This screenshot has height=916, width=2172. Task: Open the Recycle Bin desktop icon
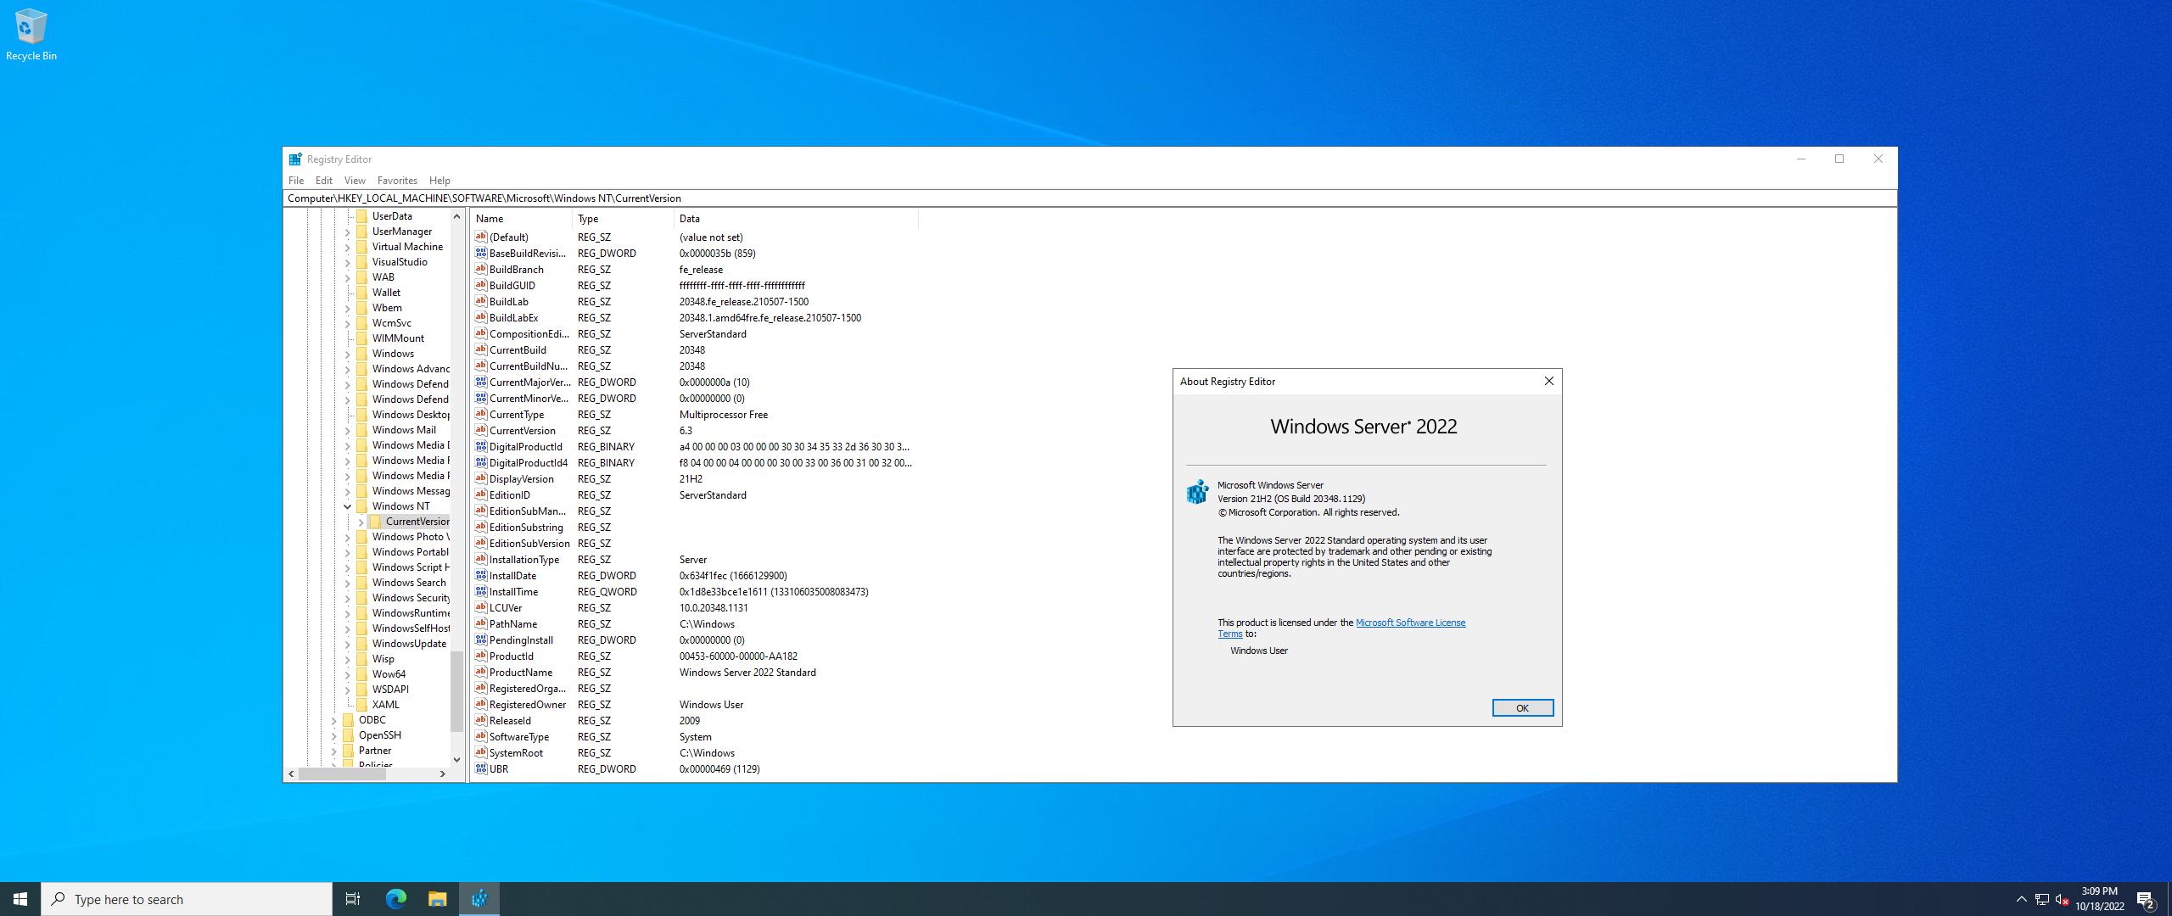pos(31,35)
